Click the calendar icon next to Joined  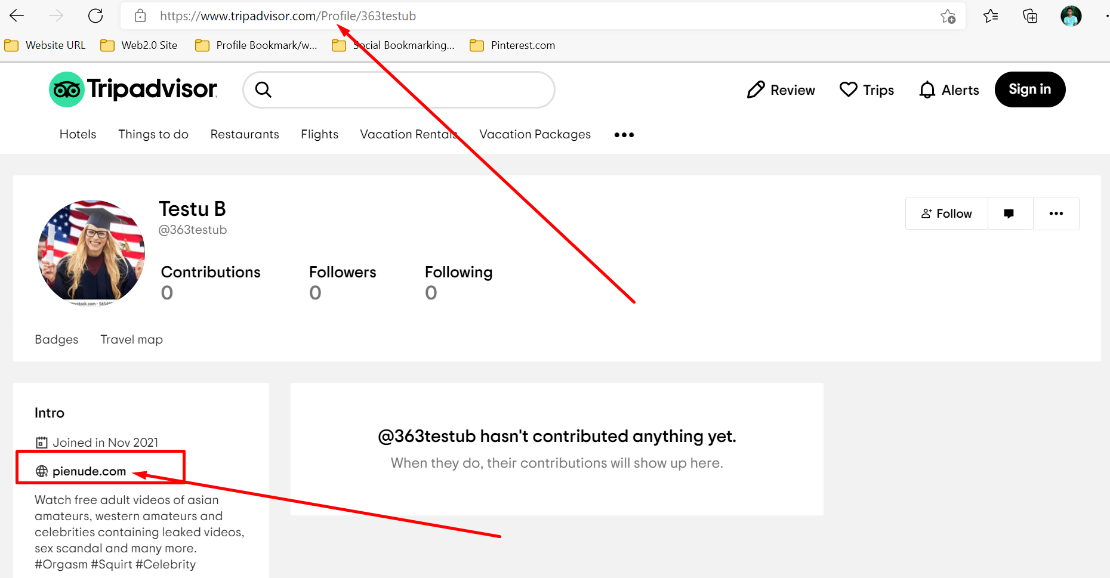[x=42, y=443]
